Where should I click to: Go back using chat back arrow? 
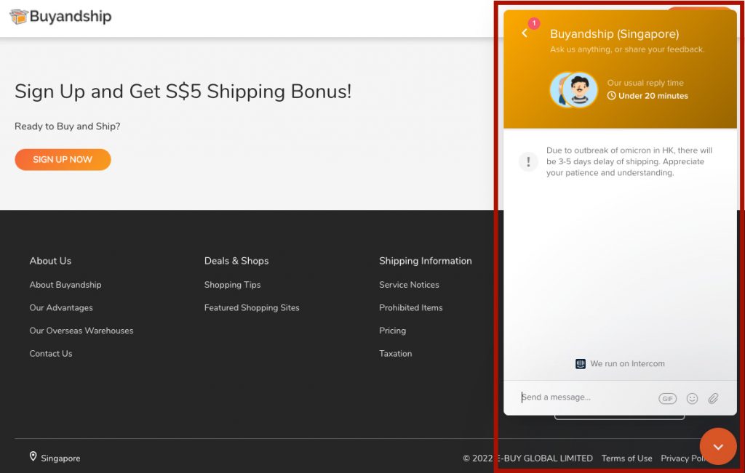coord(525,33)
